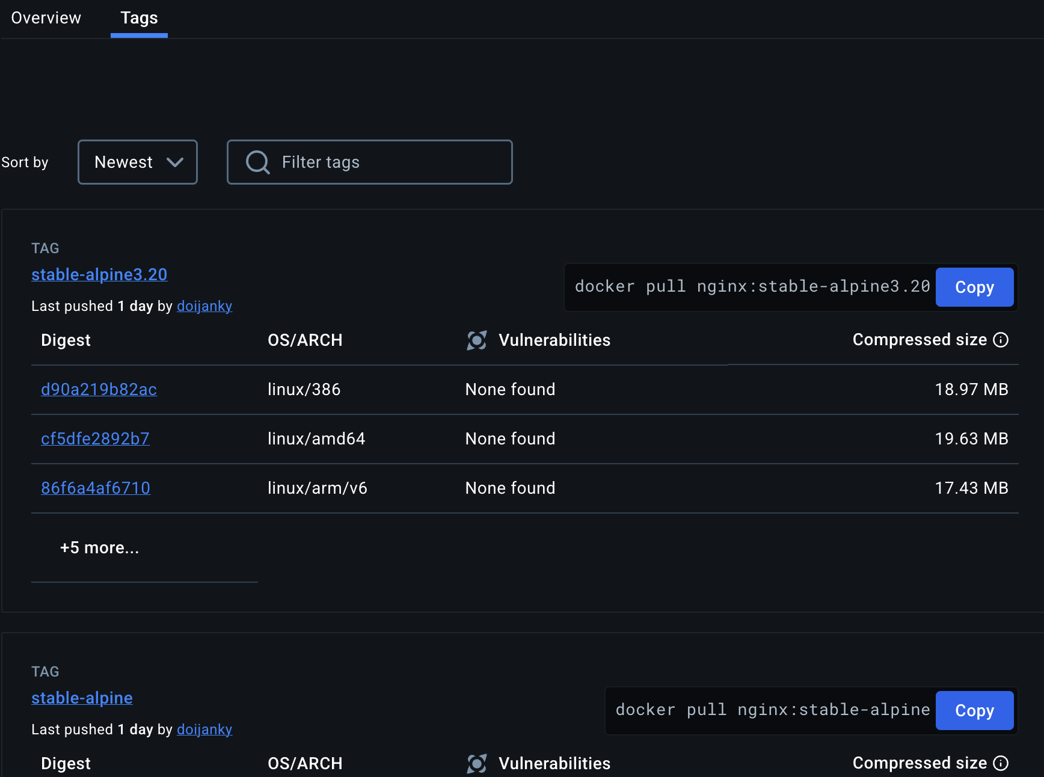The height and width of the screenshot is (777, 1044).
Task: Open the stable-alpine tag link
Action: pyautogui.click(x=82, y=698)
